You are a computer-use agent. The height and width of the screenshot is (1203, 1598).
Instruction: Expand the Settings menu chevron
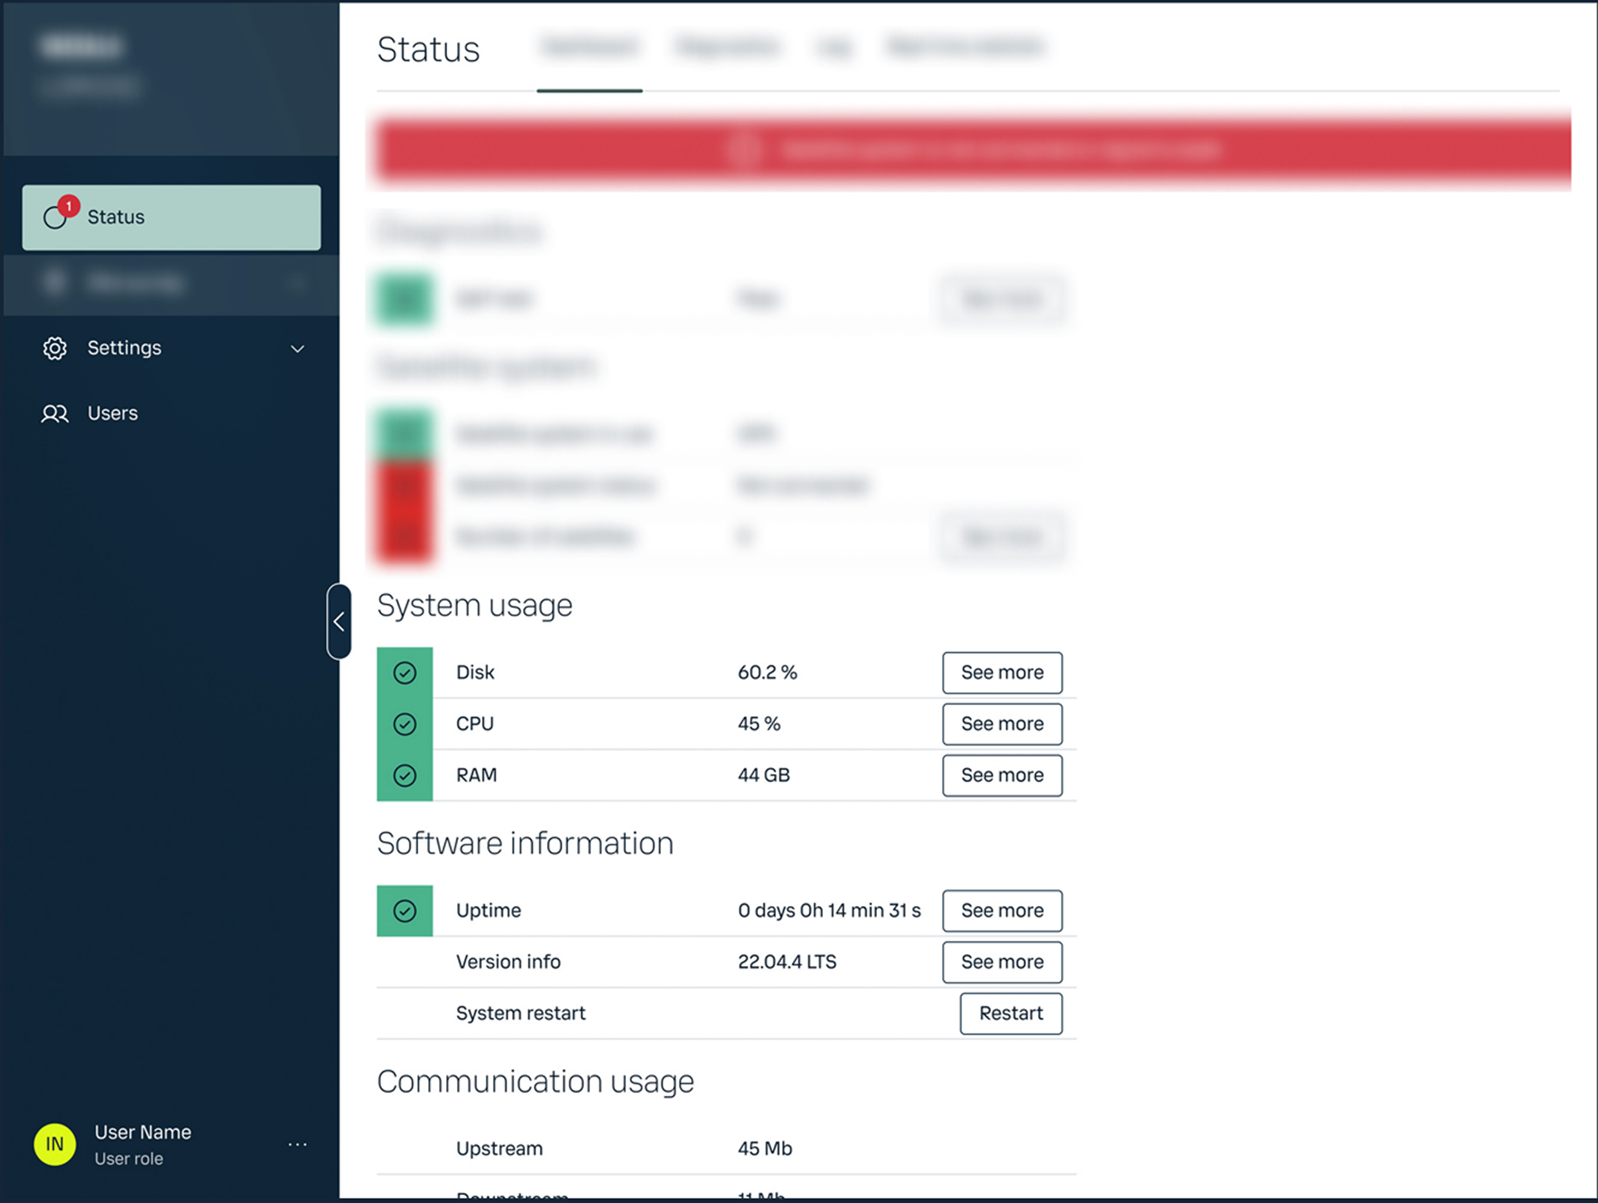pyautogui.click(x=298, y=349)
